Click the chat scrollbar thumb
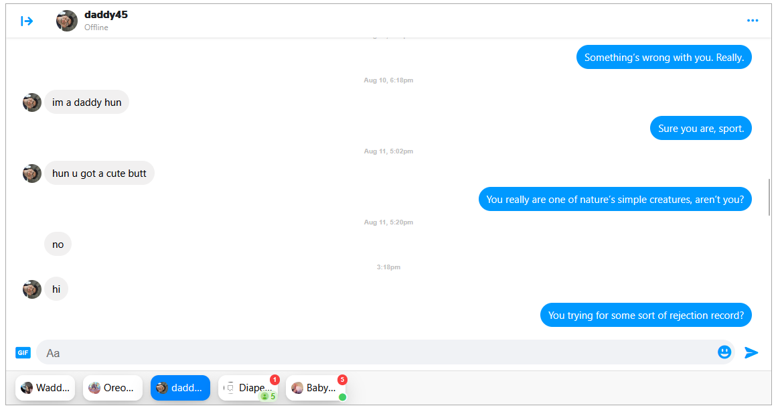Screen dimensions: 780x414 [769, 197]
